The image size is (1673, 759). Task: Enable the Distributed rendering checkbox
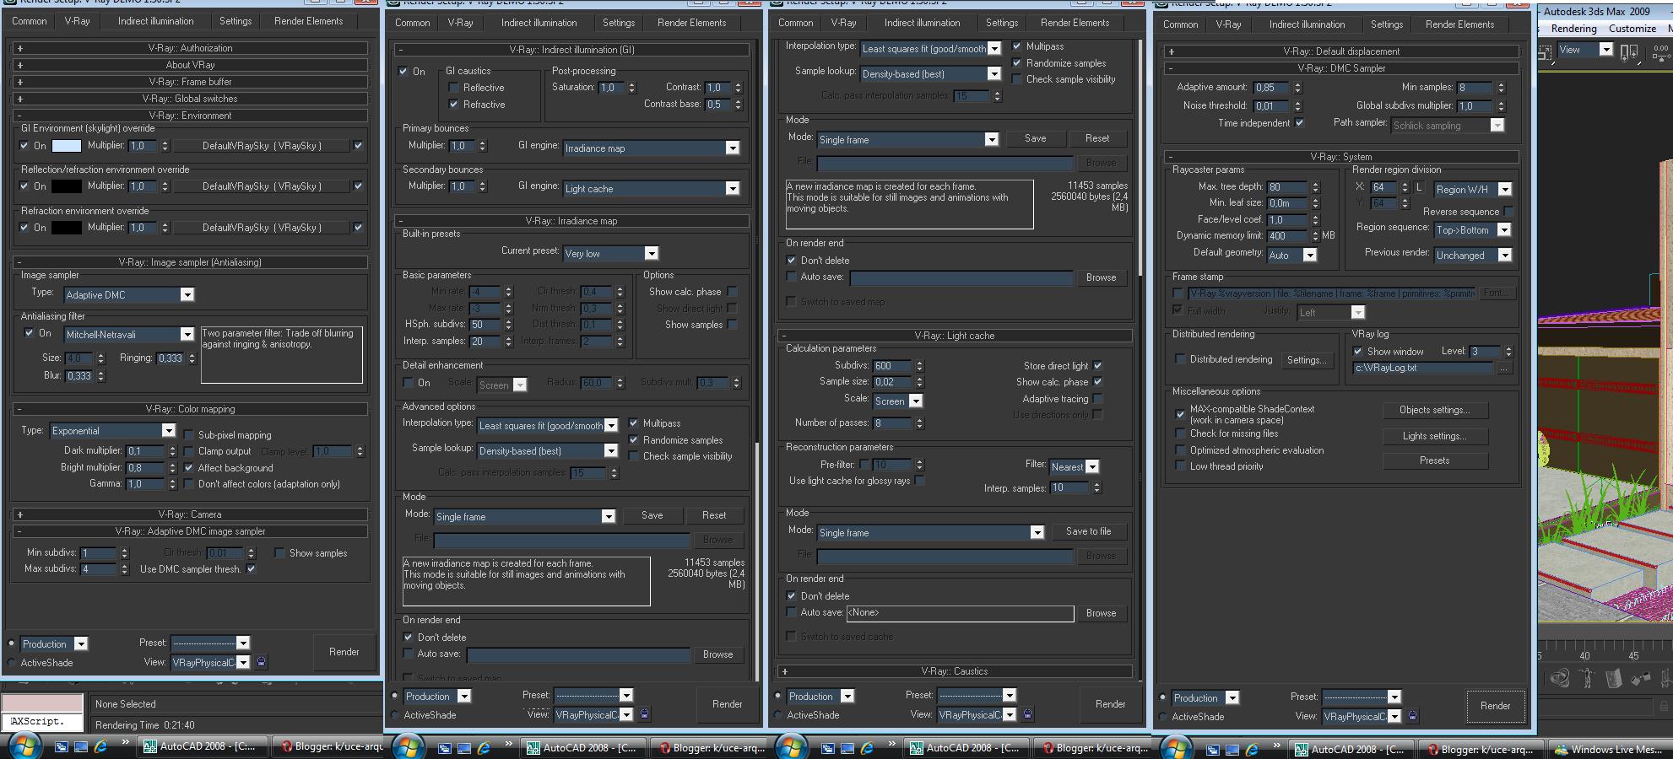point(1180,359)
